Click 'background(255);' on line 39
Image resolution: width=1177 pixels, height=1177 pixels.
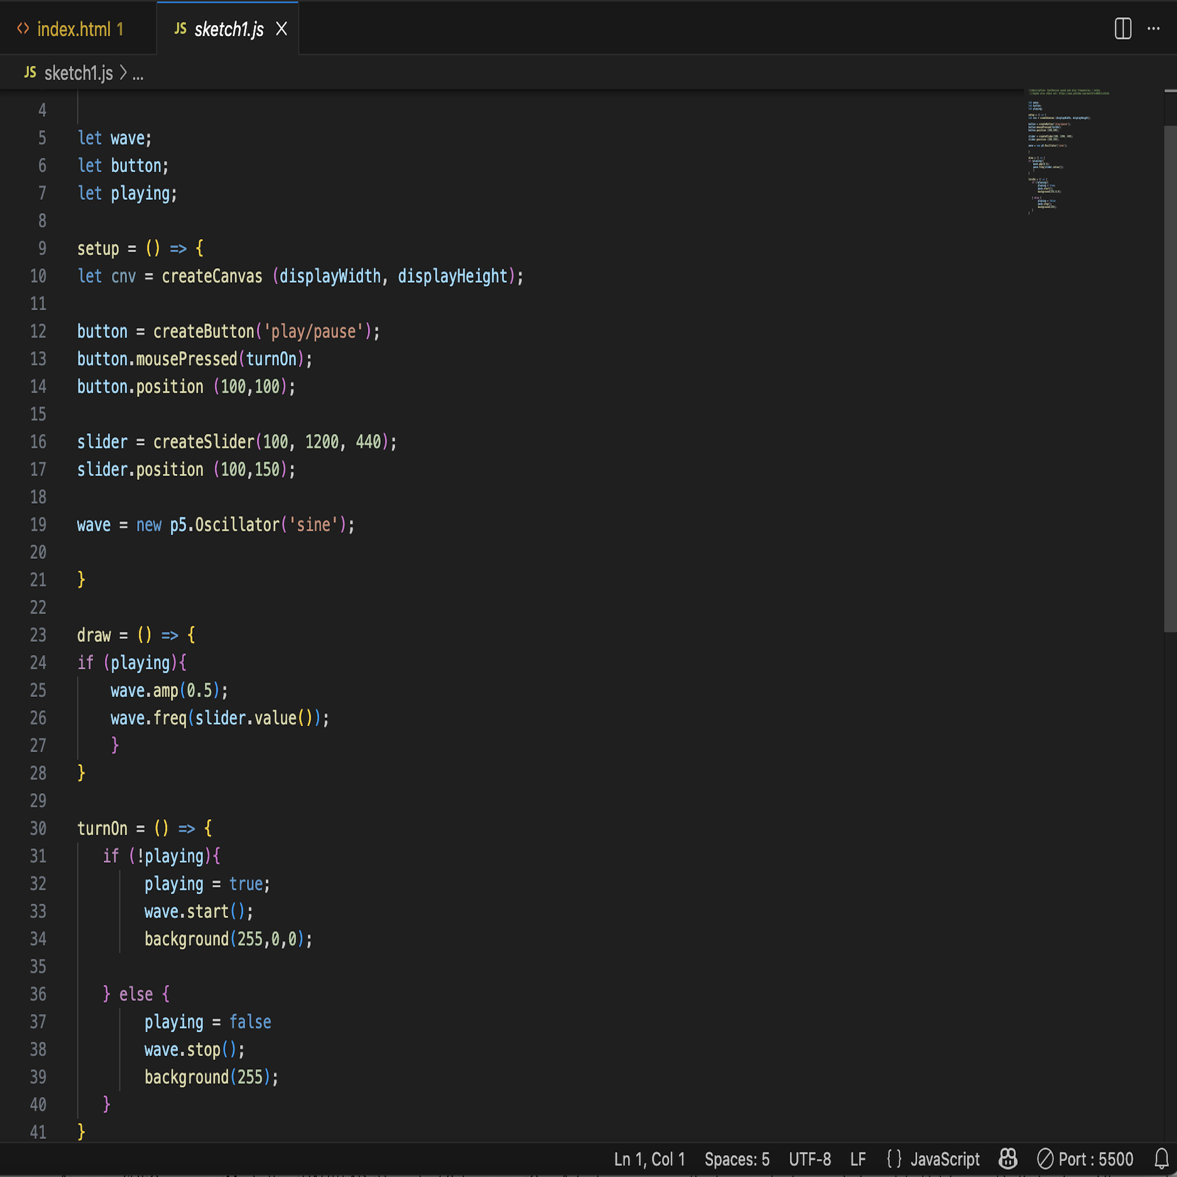pyautogui.click(x=211, y=1078)
